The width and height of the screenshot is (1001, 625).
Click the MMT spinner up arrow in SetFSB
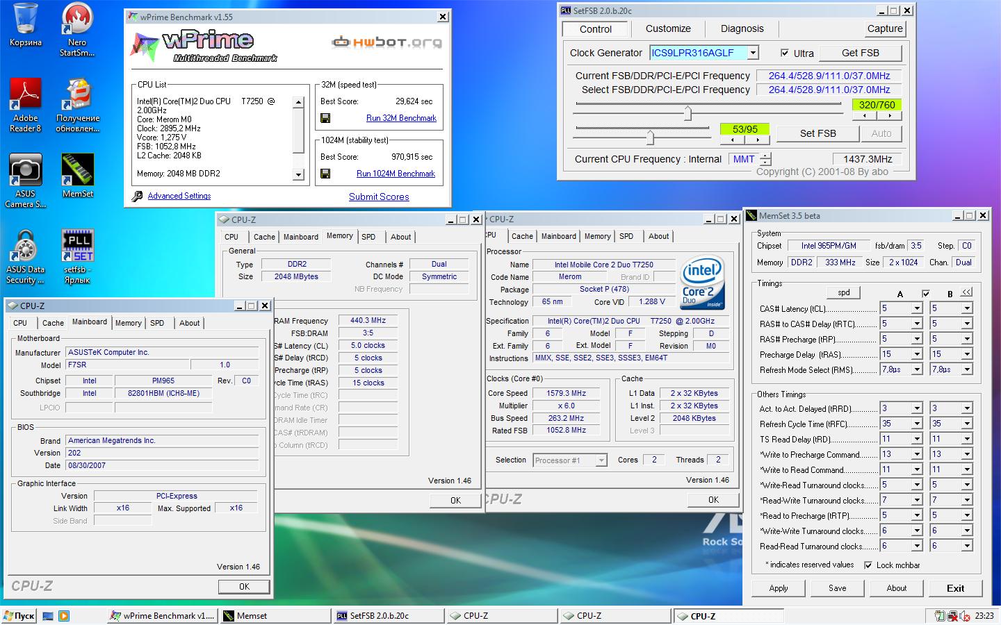pos(765,156)
